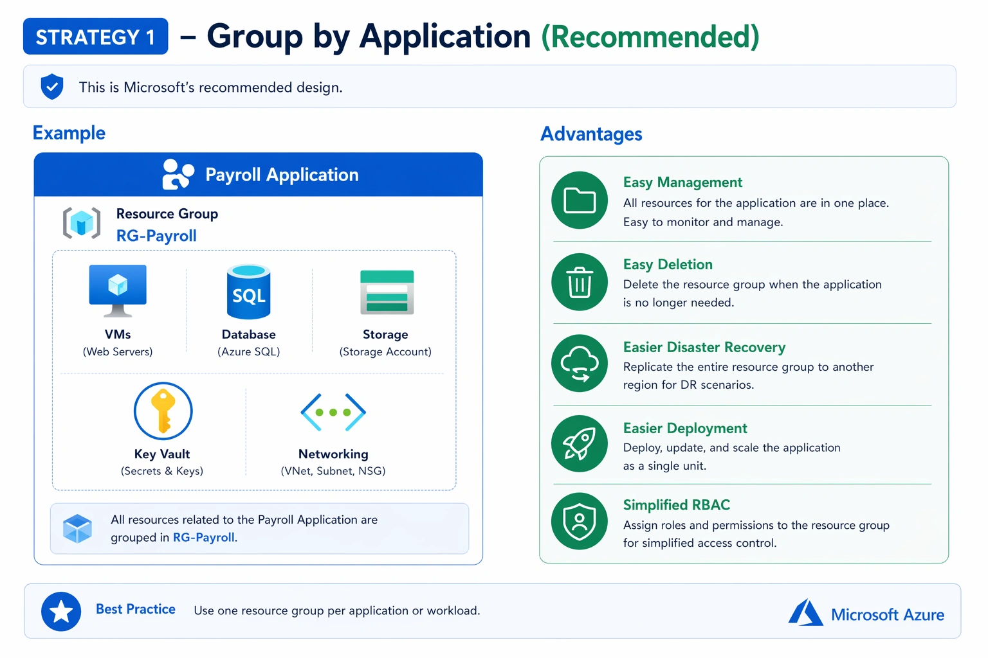Select 'Use one resource group per application or workload.'
This screenshot has width=988, height=658.
click(337, 610)
